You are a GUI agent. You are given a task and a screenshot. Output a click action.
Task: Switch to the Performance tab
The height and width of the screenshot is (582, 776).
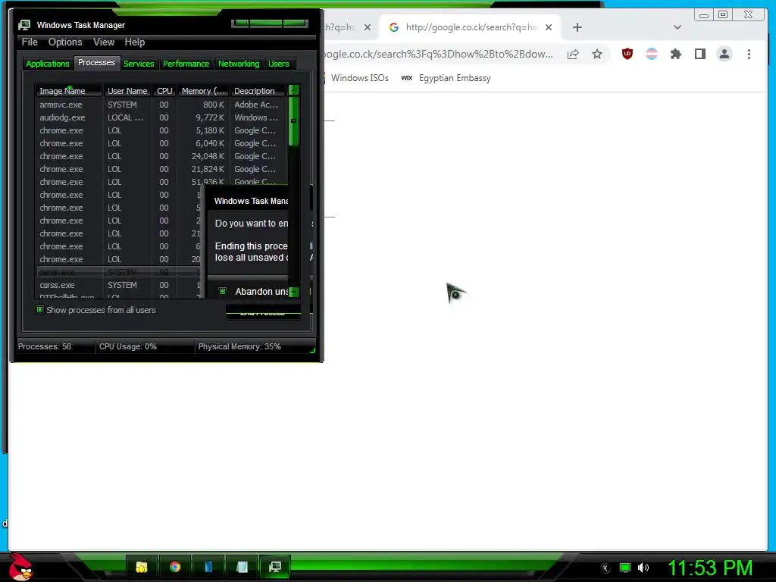[186, 64]
